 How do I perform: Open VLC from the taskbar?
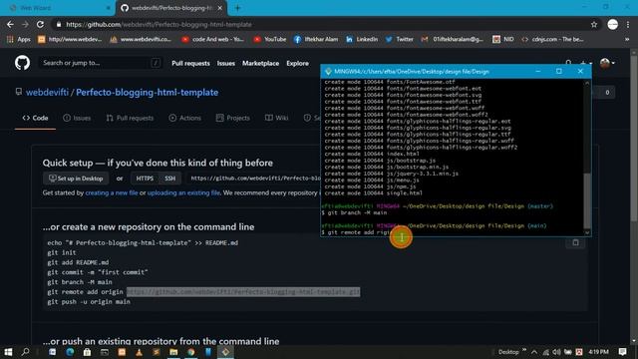point(140,352)
